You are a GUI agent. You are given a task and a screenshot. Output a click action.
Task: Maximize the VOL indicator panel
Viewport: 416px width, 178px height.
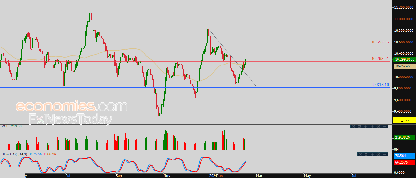(359, 126)
